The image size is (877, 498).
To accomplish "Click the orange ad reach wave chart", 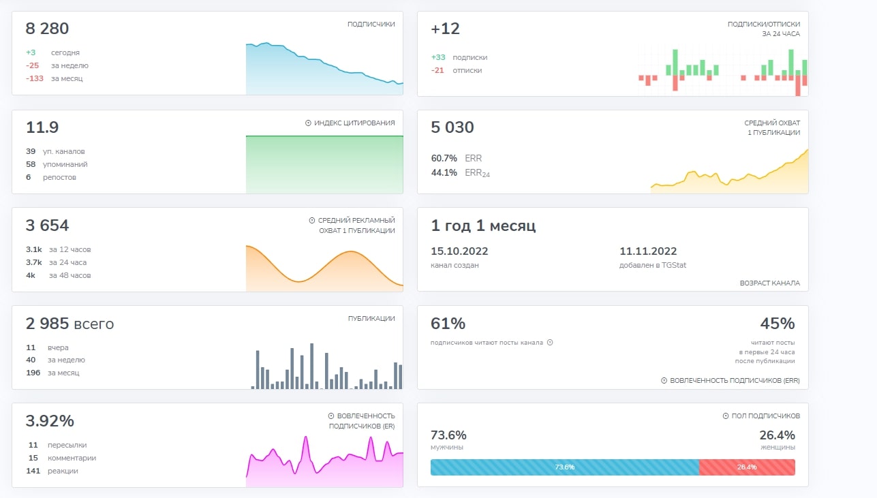I will (324, 268).
